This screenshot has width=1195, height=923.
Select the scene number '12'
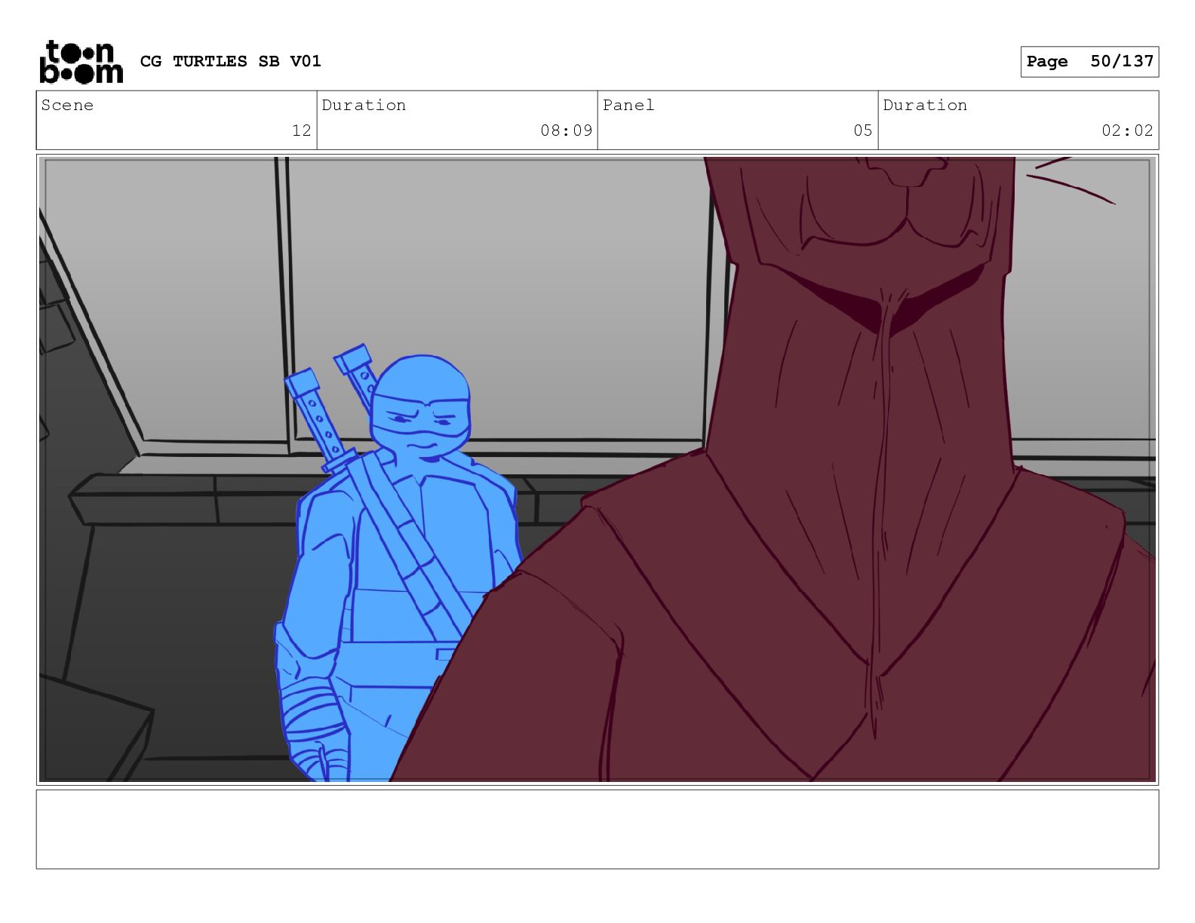(x=302, y=130)
